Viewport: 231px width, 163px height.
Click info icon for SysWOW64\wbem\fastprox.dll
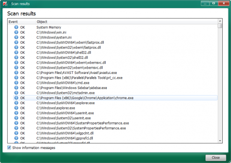[x=16, y=42]
